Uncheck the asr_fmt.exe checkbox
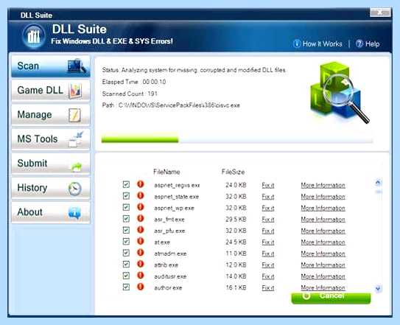This screenshot has height=325, width=400. pos(126,219)
